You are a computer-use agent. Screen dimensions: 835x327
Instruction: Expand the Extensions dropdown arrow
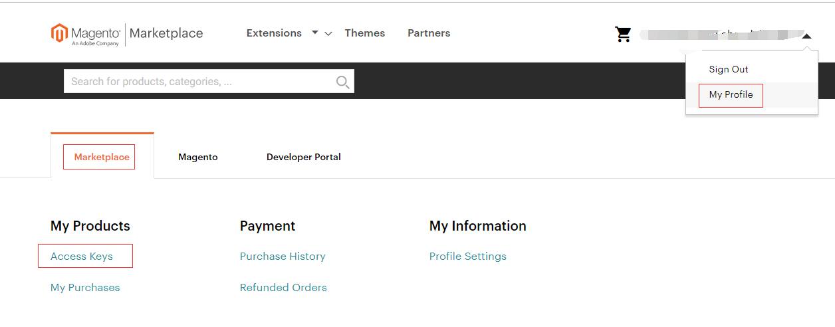[x=315, y=32]
